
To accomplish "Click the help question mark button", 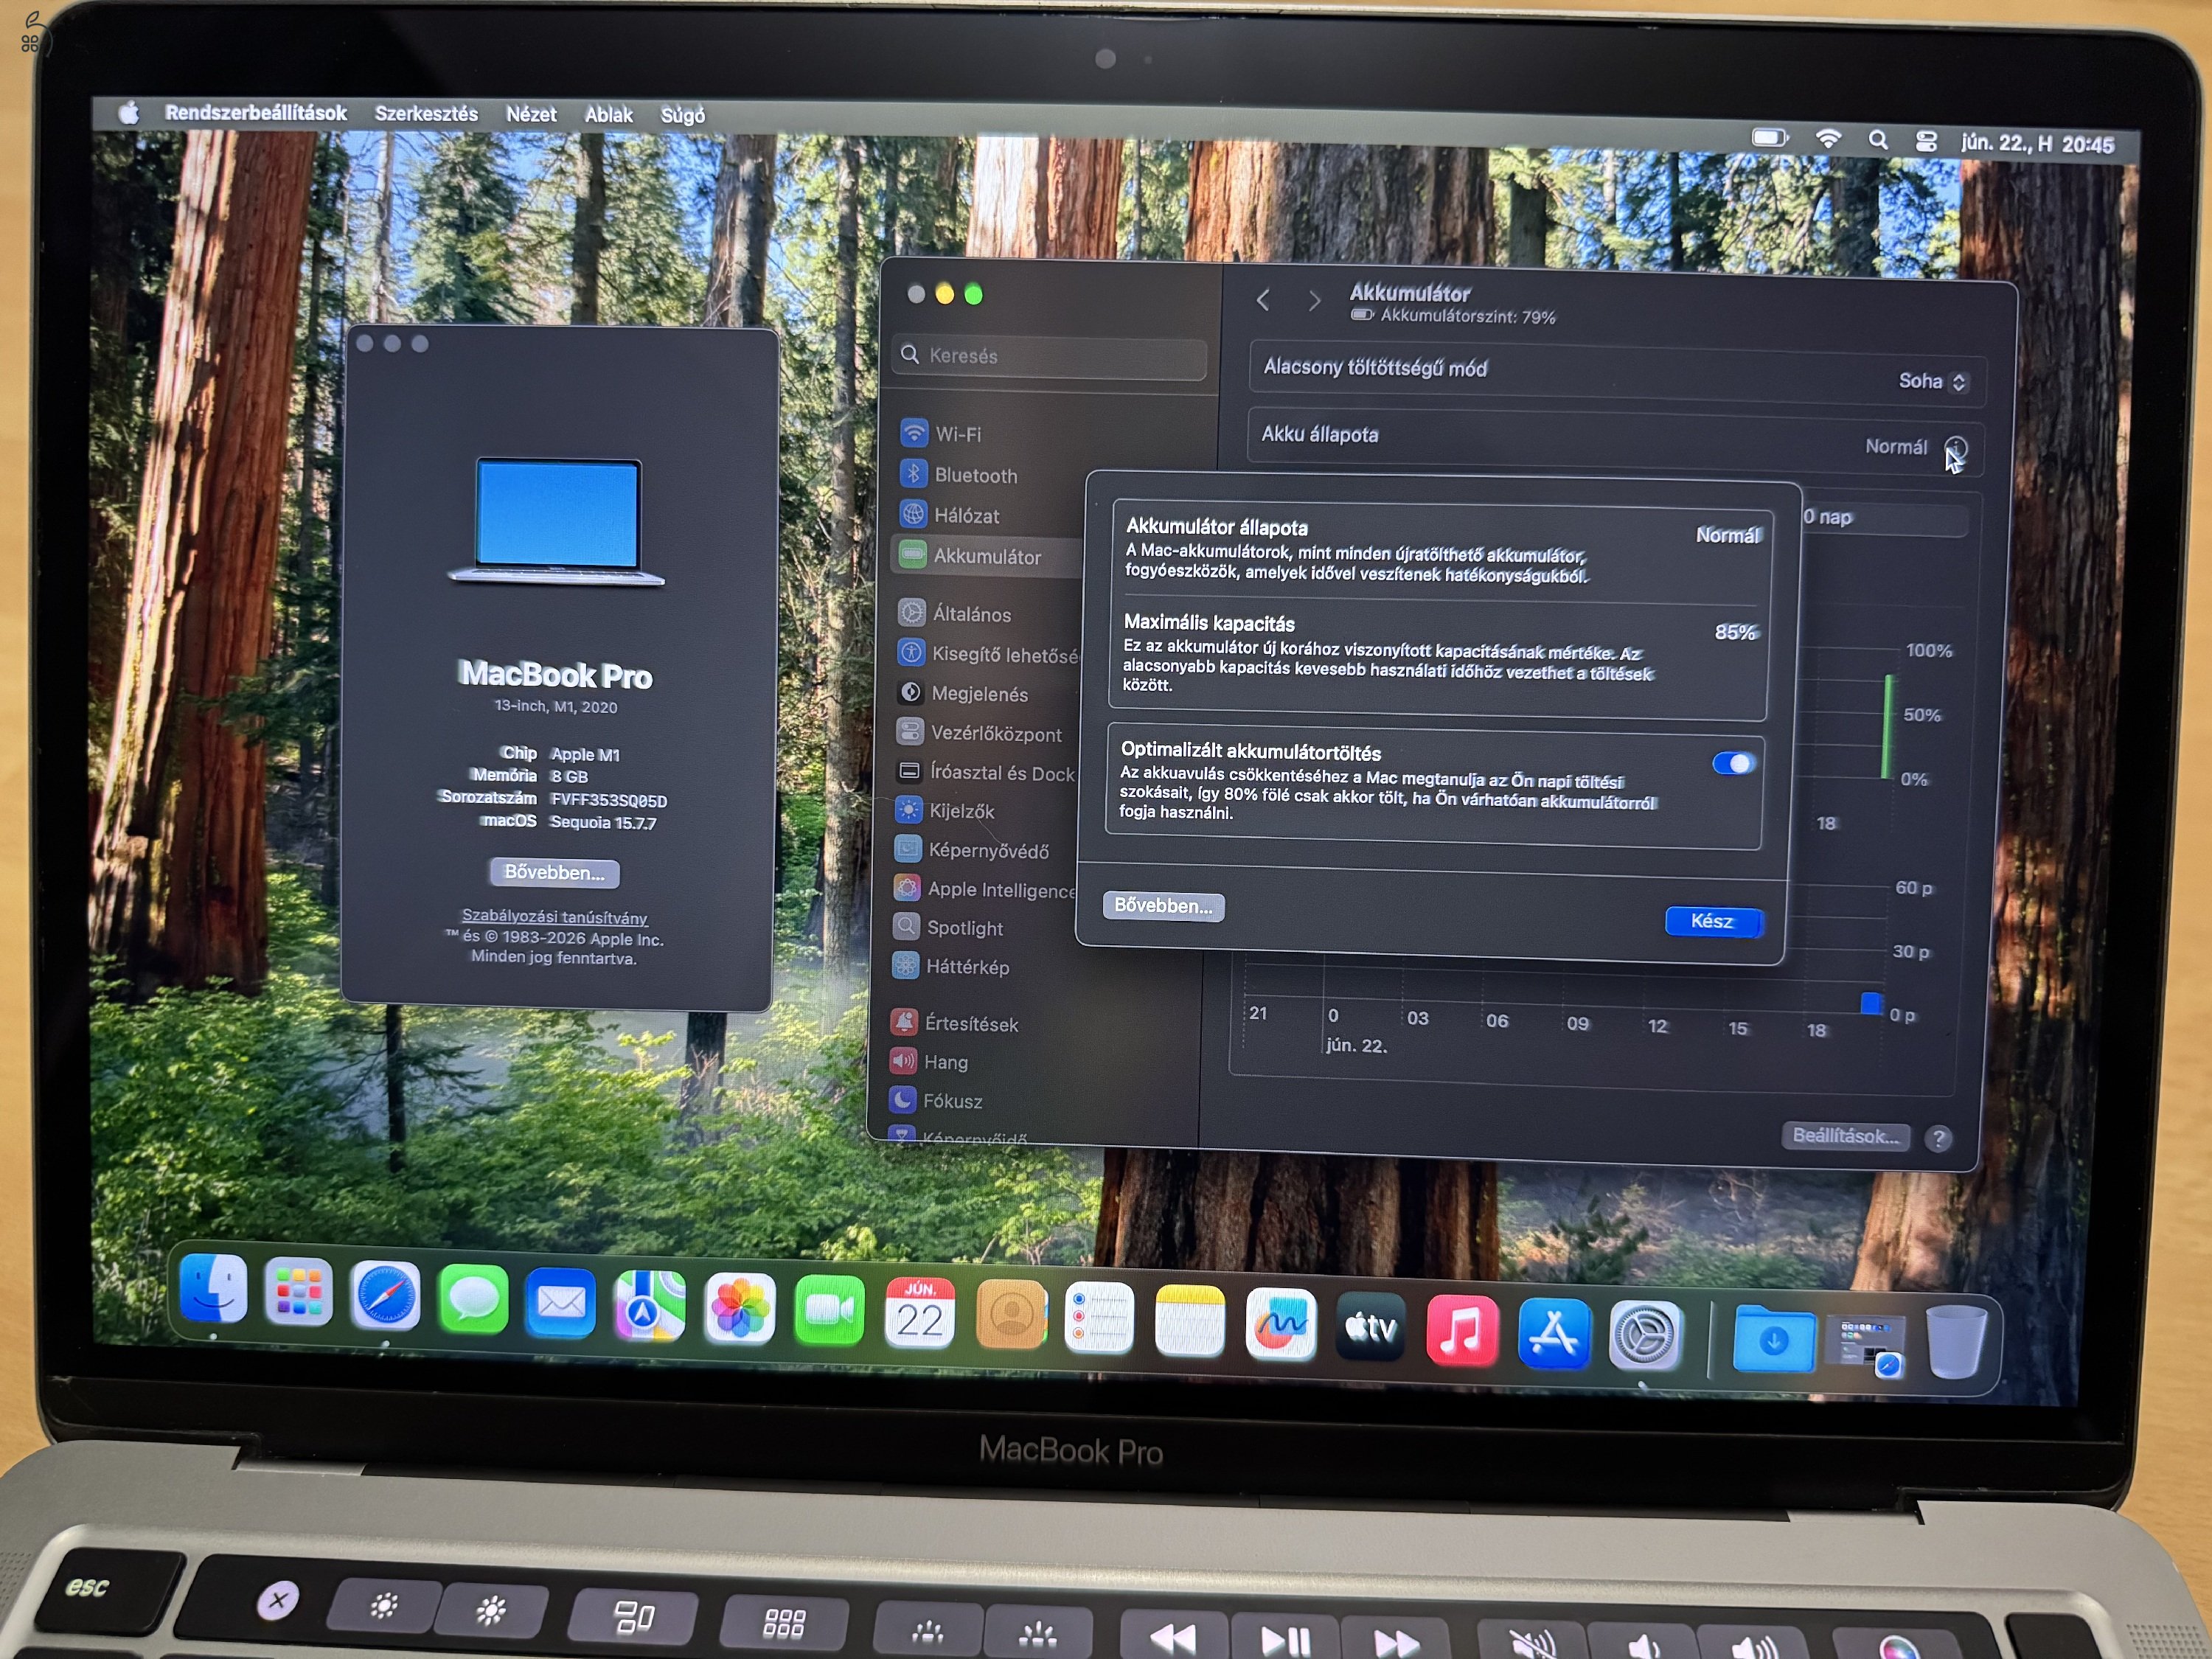I will tap(1939, 1139).
